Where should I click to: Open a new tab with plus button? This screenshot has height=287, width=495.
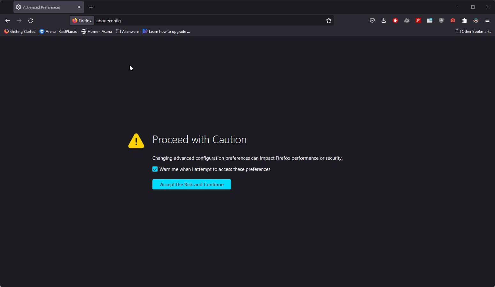(x=91, y=7)
